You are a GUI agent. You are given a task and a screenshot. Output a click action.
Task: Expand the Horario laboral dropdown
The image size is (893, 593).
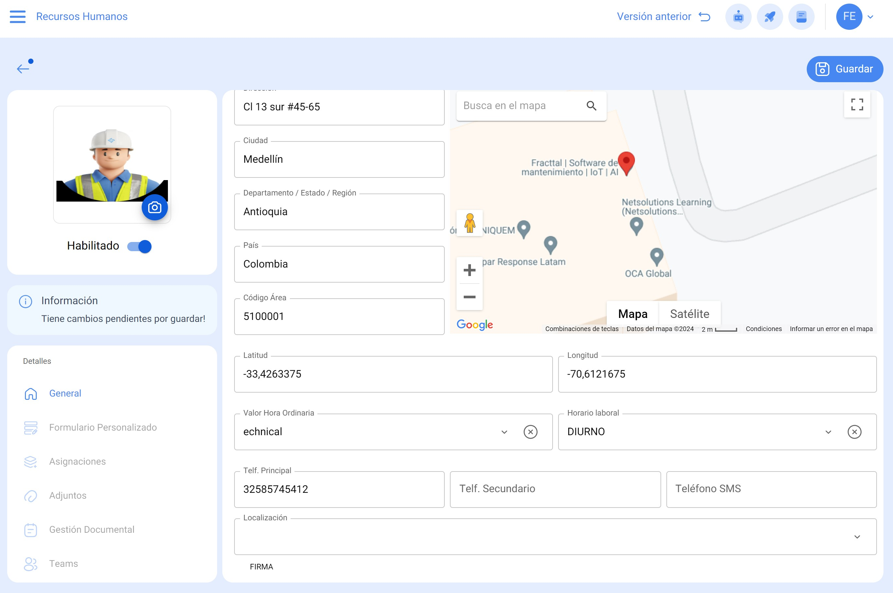point(828,432)
